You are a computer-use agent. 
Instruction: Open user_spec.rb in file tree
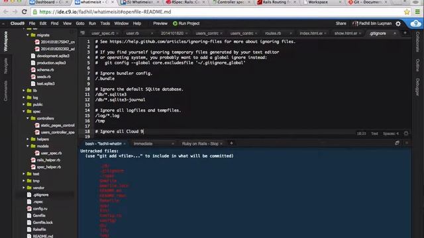click(x=51, y=153)
